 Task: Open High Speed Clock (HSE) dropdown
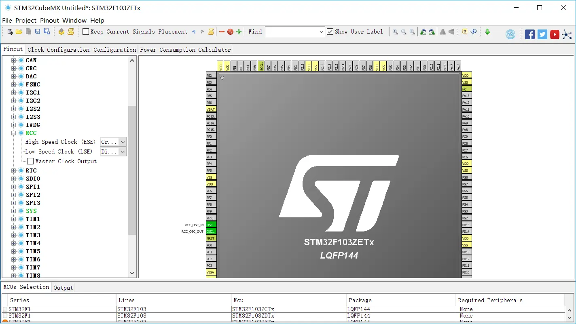click(123, 142)
